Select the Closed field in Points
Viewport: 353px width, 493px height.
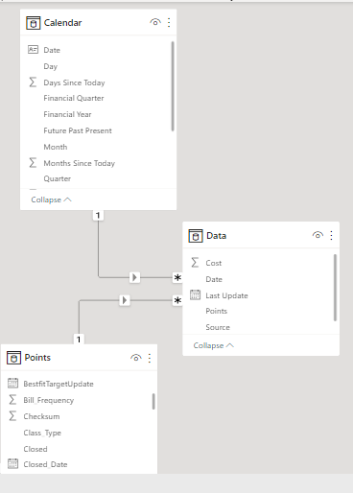click(35, 449)
